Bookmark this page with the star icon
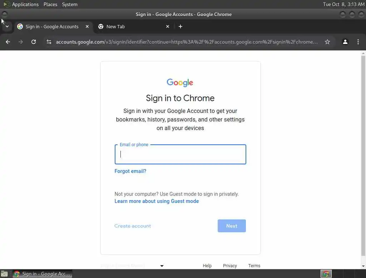 pos(327,42)
